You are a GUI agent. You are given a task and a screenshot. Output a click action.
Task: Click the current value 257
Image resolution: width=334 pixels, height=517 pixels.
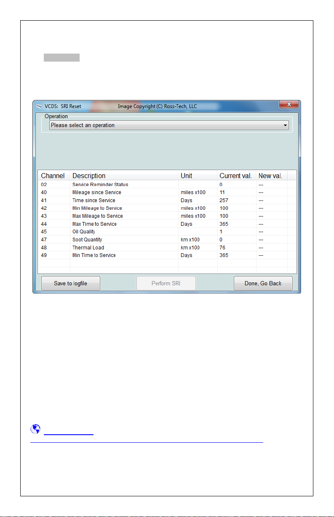click(x=224, y=200)
